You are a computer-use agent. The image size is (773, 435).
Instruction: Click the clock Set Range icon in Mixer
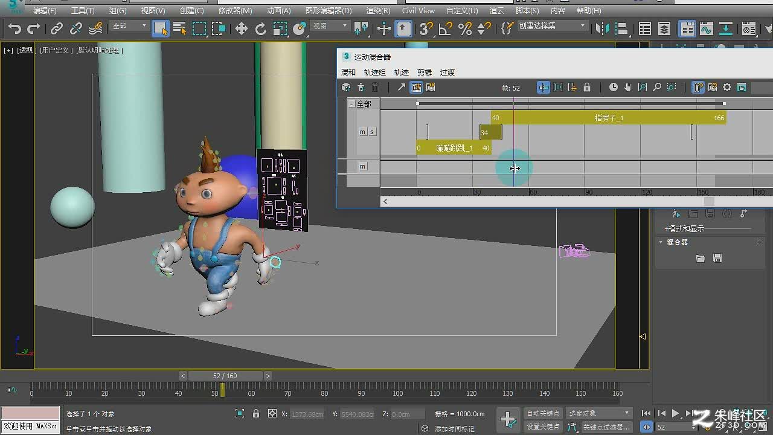pyautogui.click(x=614, y=88)
